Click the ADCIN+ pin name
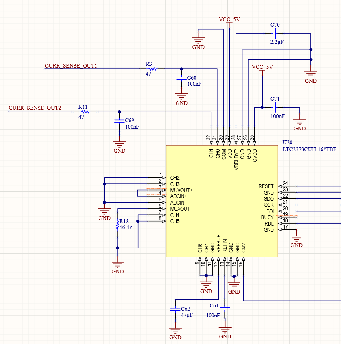 point(178,196)
